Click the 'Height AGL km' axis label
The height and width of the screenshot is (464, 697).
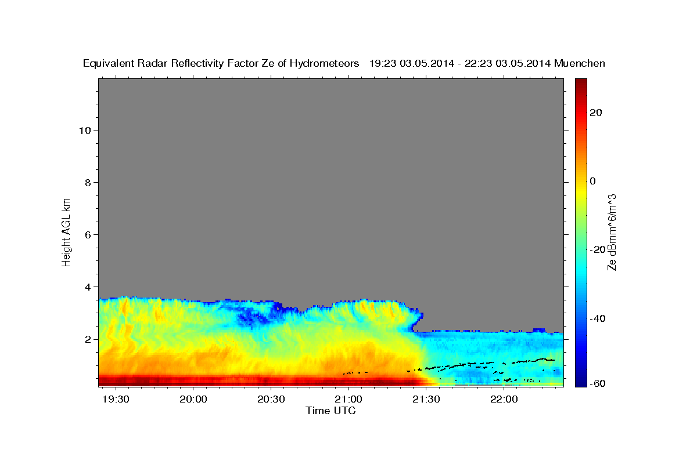[x=66, y=231]
